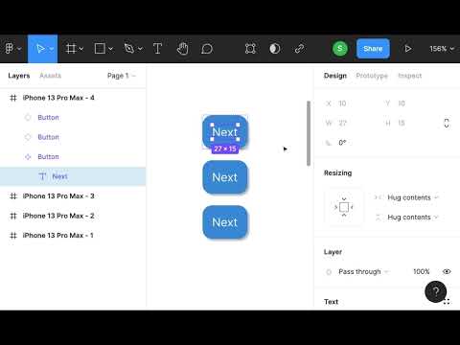Open the 156% zoom dropdown

click(x=442, y=49)
